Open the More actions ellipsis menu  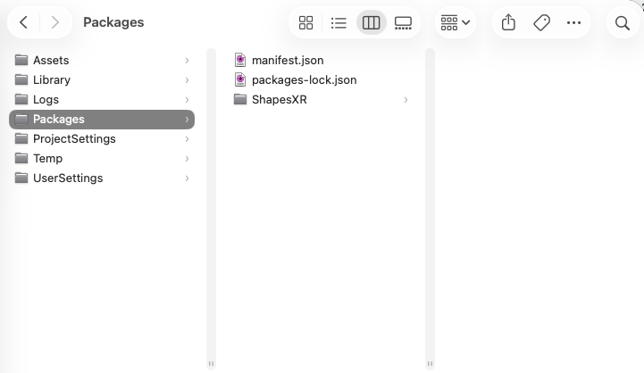[x=573, y=23]
